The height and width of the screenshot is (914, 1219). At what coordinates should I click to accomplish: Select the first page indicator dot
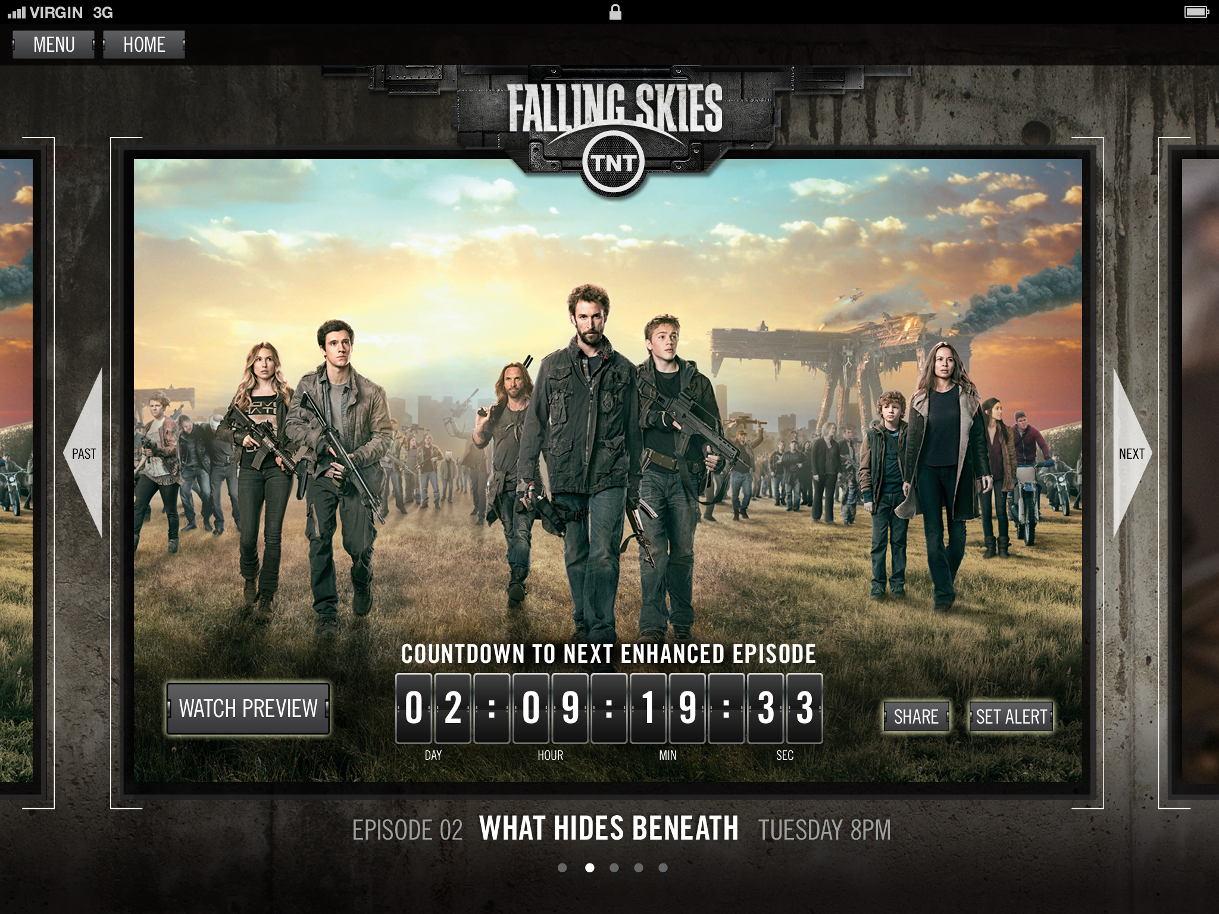point(562,868)
